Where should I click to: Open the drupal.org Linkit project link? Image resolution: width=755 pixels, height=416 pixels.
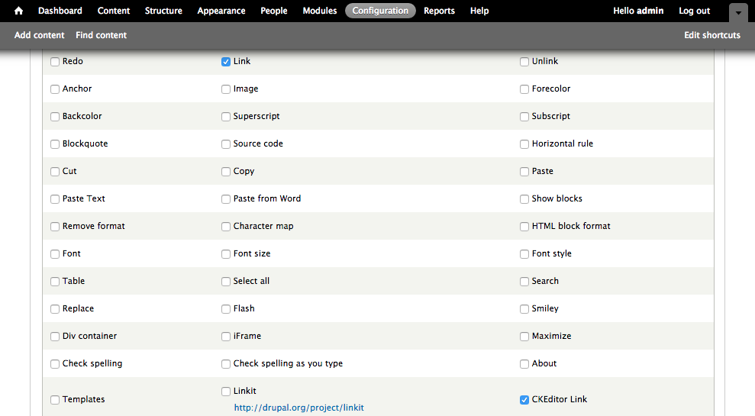(298, 408)
